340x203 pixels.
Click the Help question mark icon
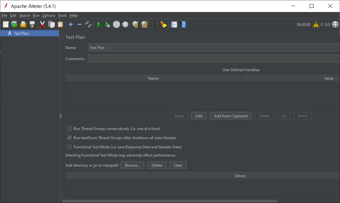click(183, 25)
